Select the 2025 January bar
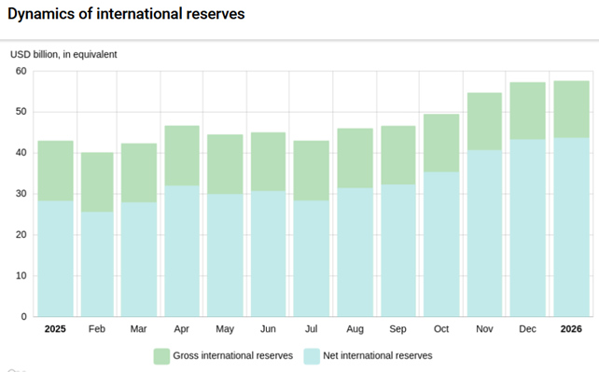Screen dimensions: 599x372 55,228
